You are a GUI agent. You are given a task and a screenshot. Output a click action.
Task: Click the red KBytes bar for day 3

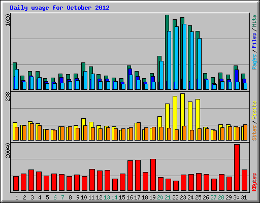tap(31, 180)
